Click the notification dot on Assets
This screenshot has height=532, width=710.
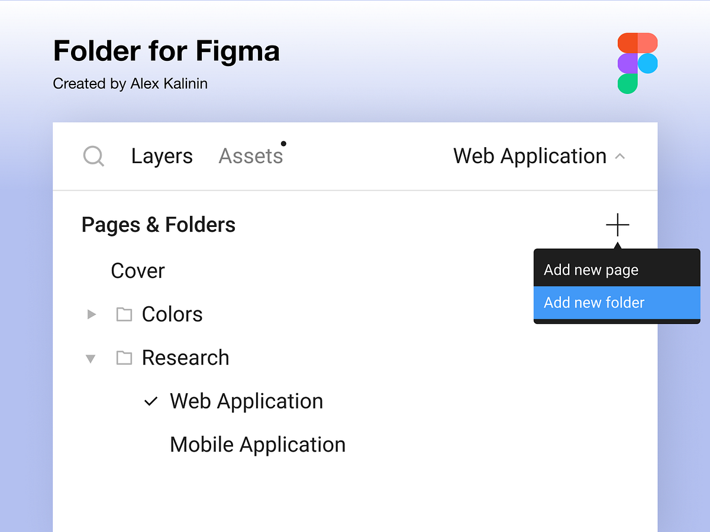tap(283, 144)
